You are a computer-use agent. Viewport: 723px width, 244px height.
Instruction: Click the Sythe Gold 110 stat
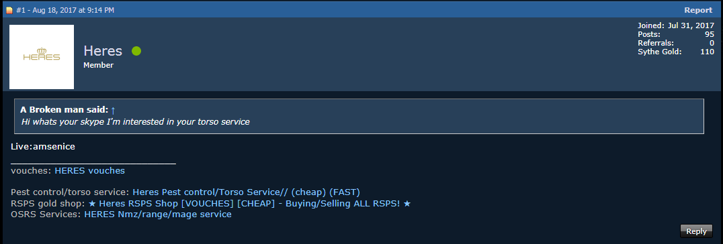(x=676, y=52)
